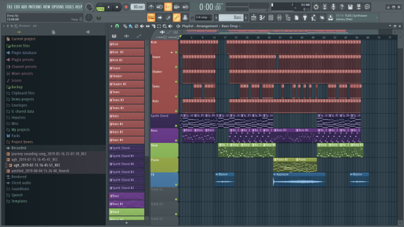Open the ADD menu
The height and width of the screenshot is (227, 404).
click(24, 7)
